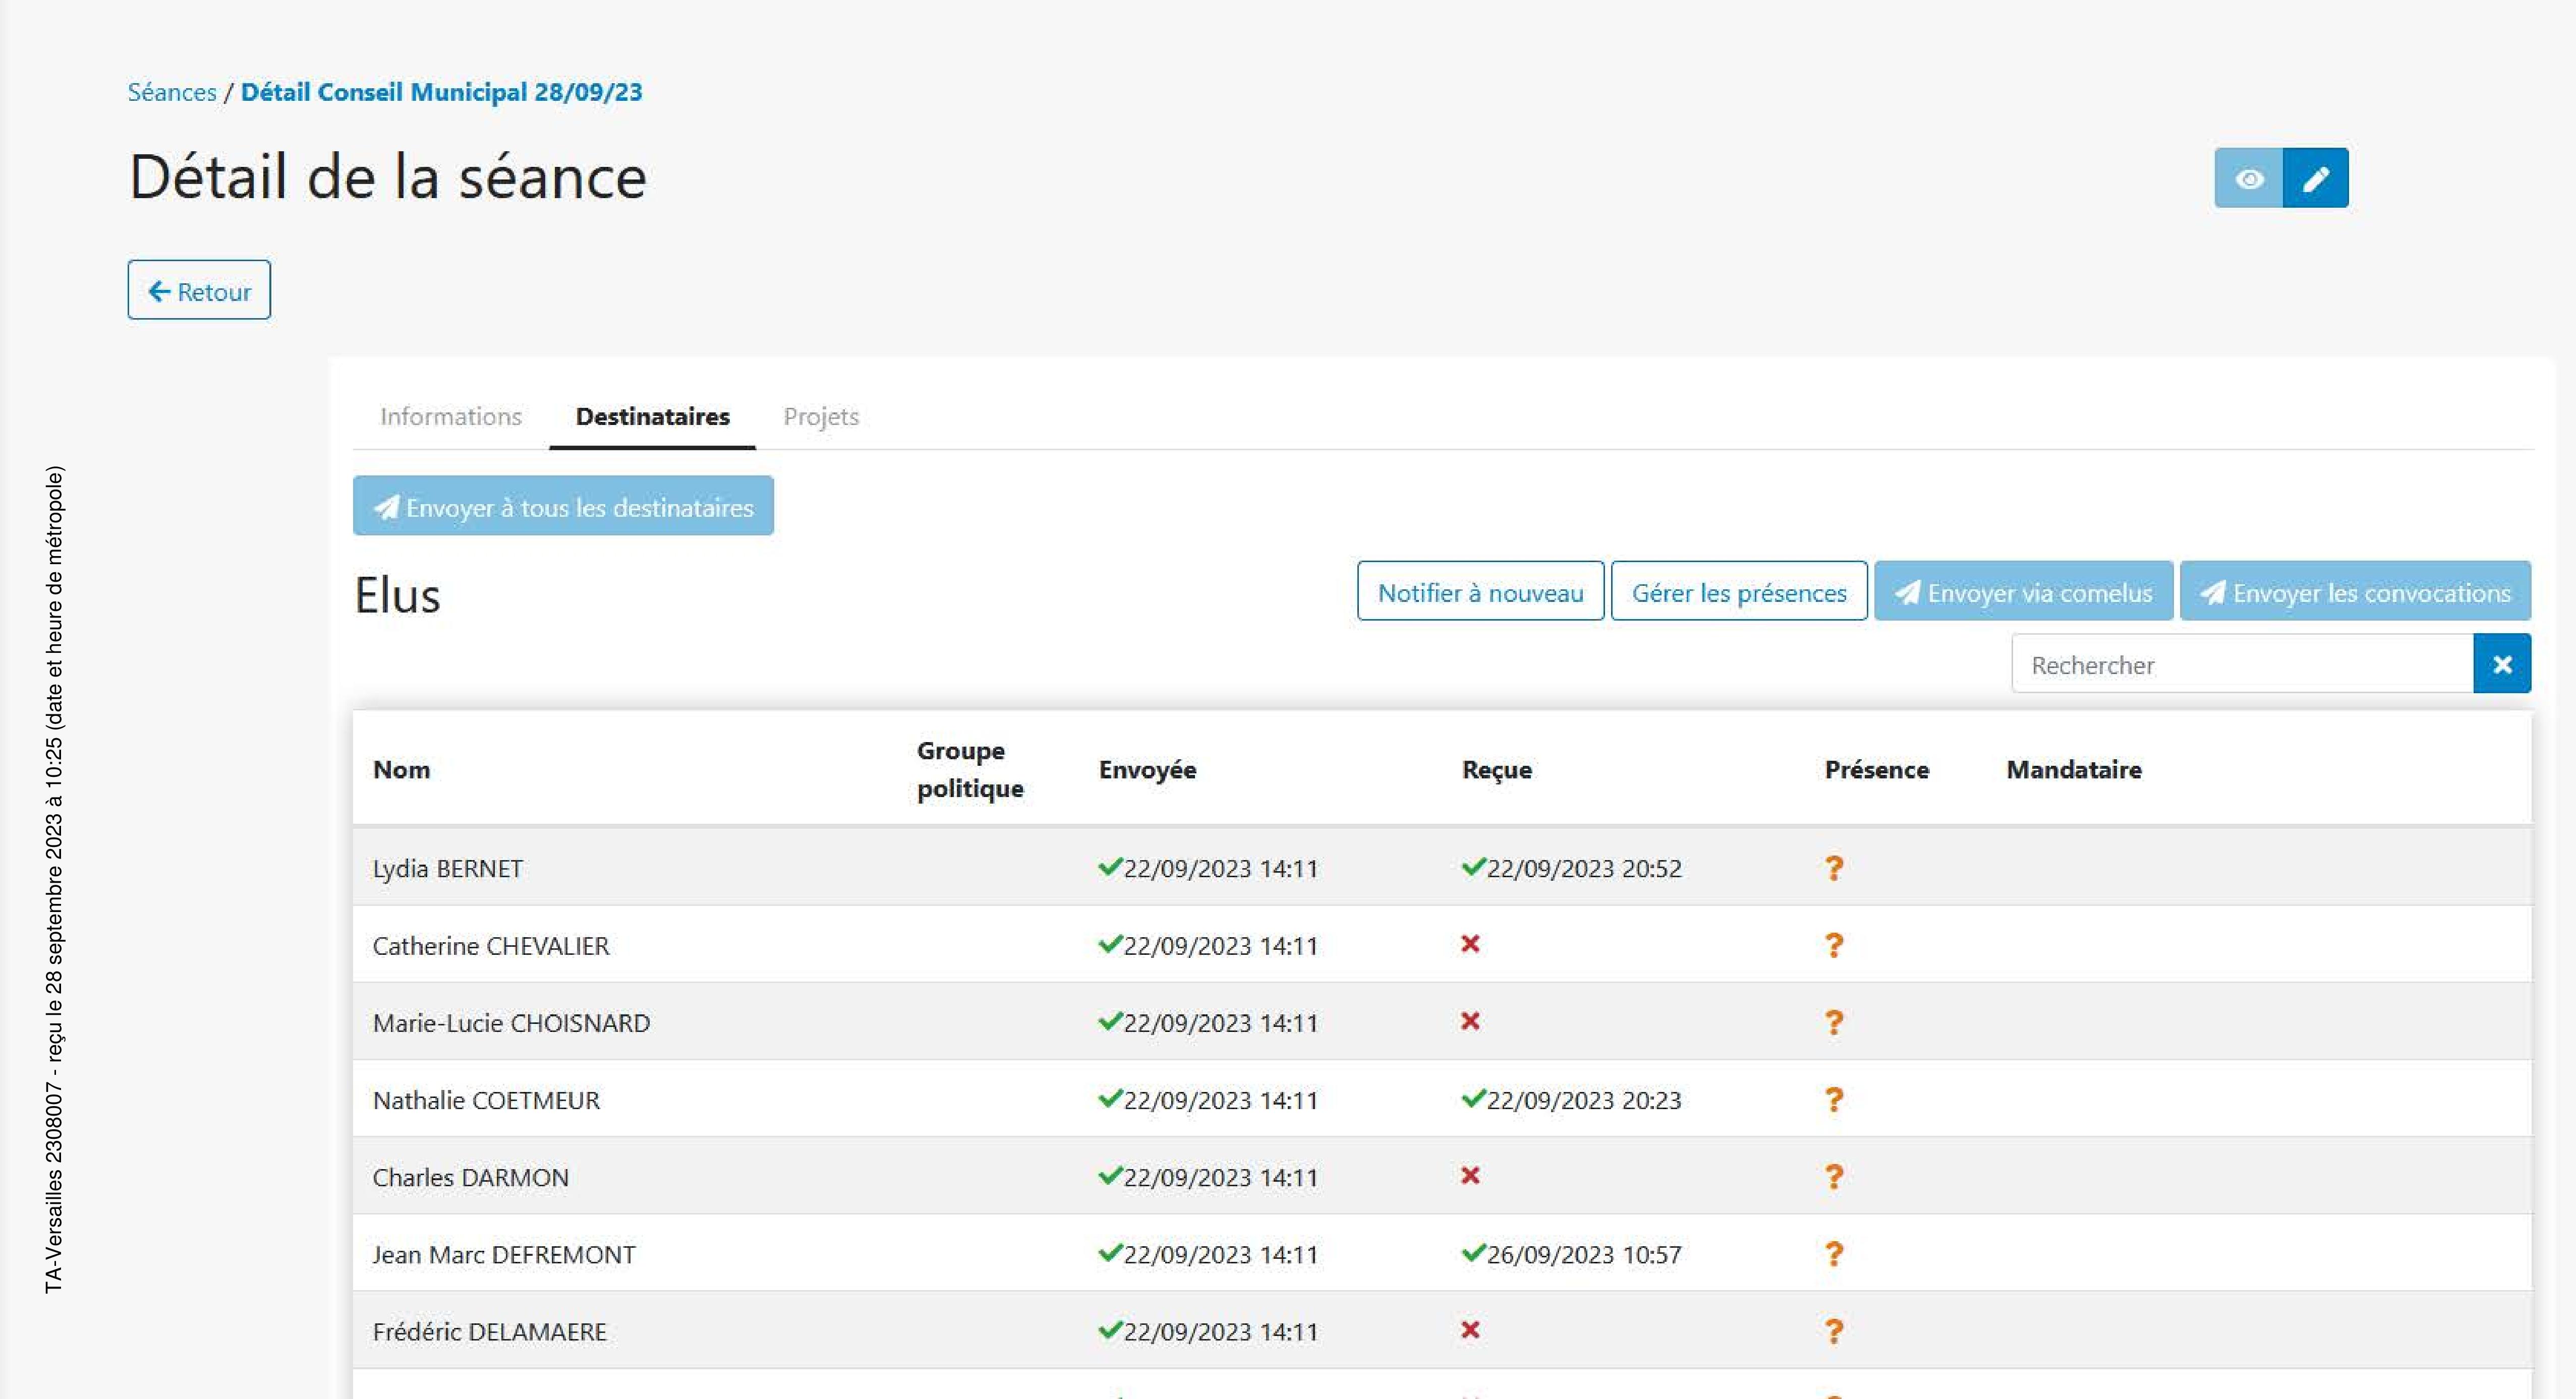Select the Destinataires tab
Viewport: 2576px width, 1399px height.
pos(652,417)
